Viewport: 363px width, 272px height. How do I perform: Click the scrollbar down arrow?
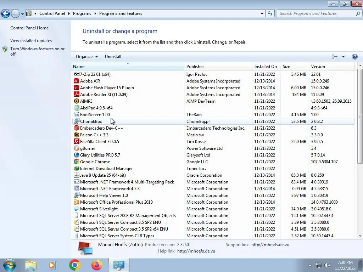(x=360, y=236)
